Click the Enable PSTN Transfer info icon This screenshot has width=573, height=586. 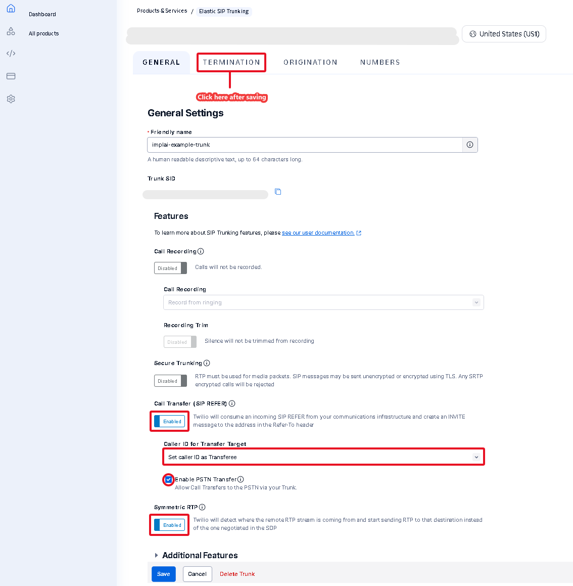[241, 479]
